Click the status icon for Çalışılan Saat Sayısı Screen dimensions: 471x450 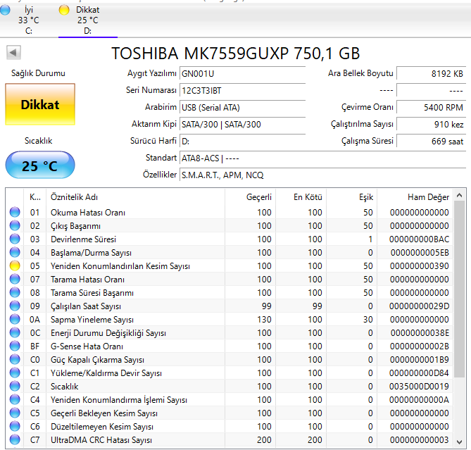pyautogui.click(x=14, y=306)
